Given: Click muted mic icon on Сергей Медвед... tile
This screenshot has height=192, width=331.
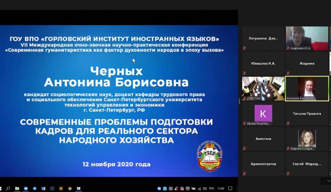Looking at the screenshot, I should pos(288,174).
